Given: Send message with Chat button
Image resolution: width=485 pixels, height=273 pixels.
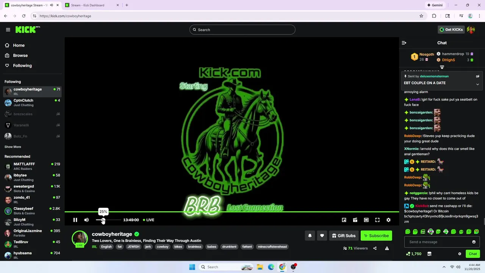Looking at the screenshot, I should (473, 254).
